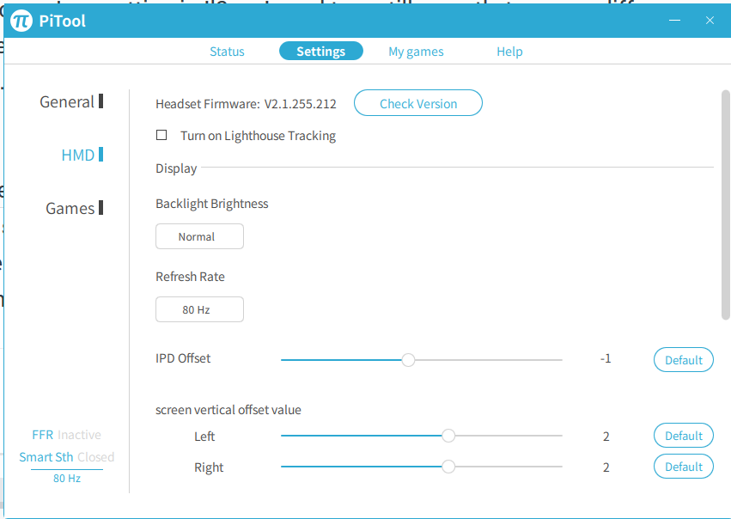Open the Games settings section
Screen dimensions: 731x519
70,208
